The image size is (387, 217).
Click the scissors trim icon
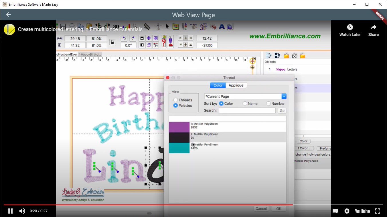point(156,45)
